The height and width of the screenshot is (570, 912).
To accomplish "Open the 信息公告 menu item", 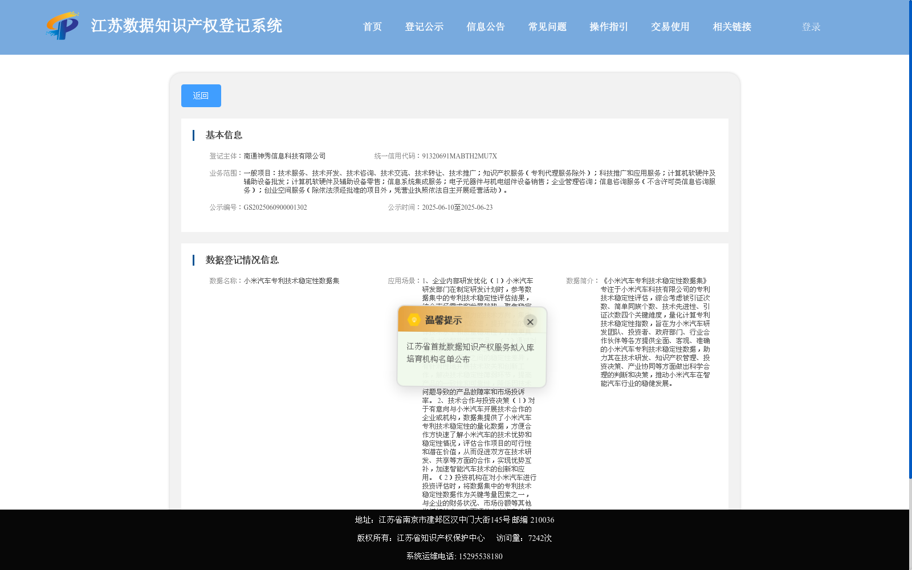I will pyautogui.click(x=486, y=27).
